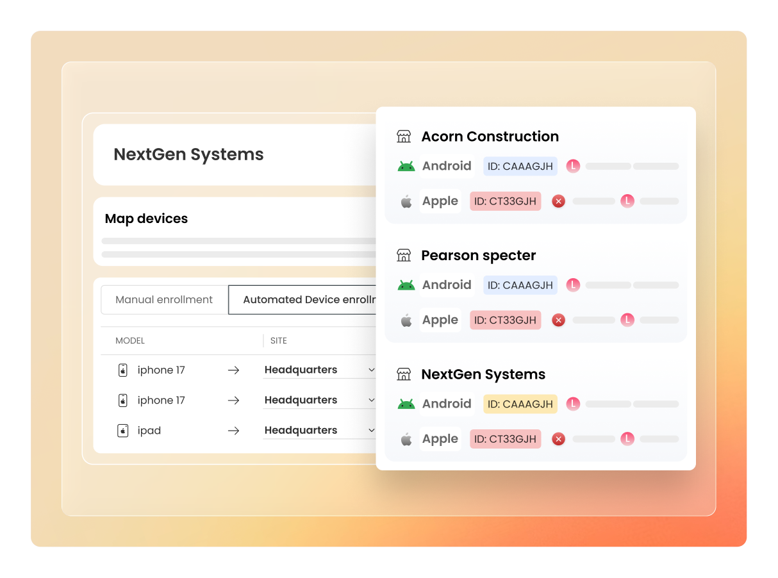Click the blue ID: CAAAGJH tag under Pearson specter
This screenshot has height=578, width=778.
(520, 285)
